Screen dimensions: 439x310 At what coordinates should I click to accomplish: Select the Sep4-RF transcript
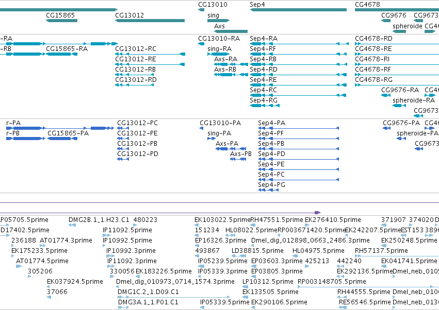click(x=298, y=54)
